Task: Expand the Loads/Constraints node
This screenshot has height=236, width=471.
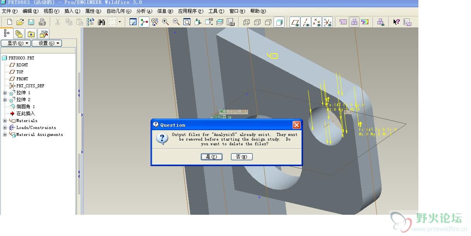Action: coord(5,127)
